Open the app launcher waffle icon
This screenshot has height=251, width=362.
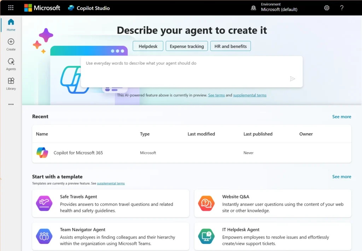[11, 8]
